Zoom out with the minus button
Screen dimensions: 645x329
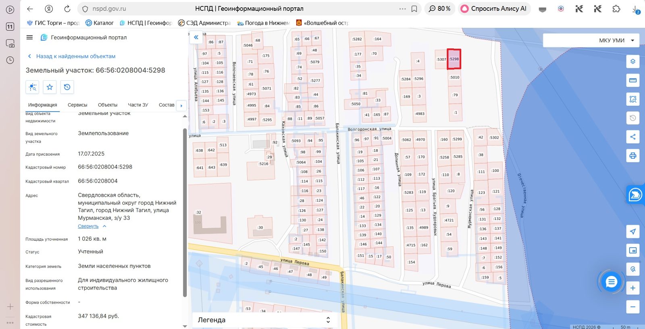click(633, 307)
